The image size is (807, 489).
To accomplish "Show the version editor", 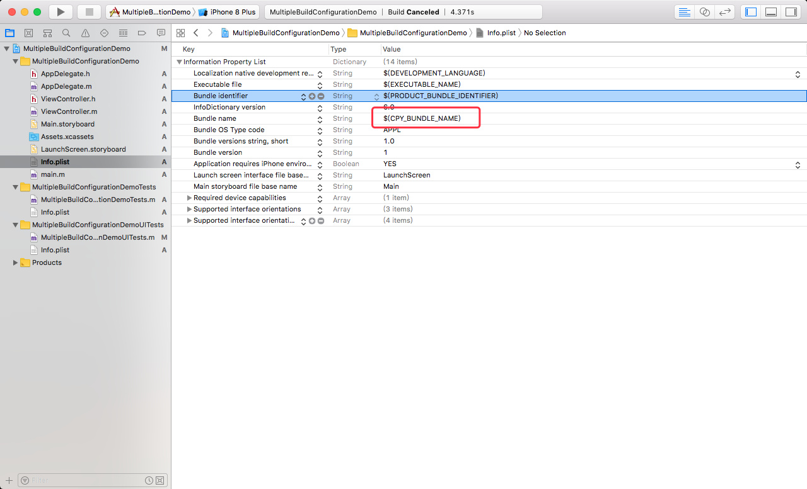I will pos(725,12).
